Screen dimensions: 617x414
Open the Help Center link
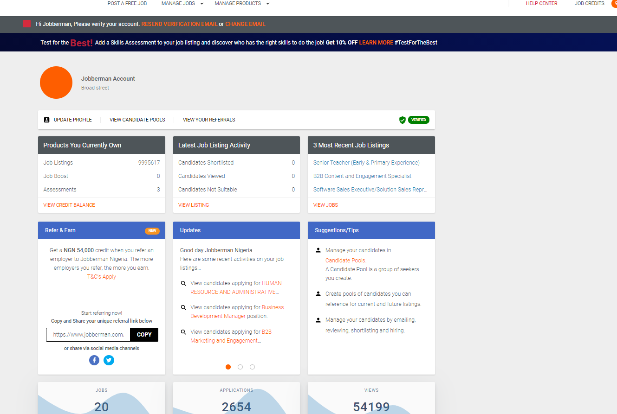click(542, 3)
